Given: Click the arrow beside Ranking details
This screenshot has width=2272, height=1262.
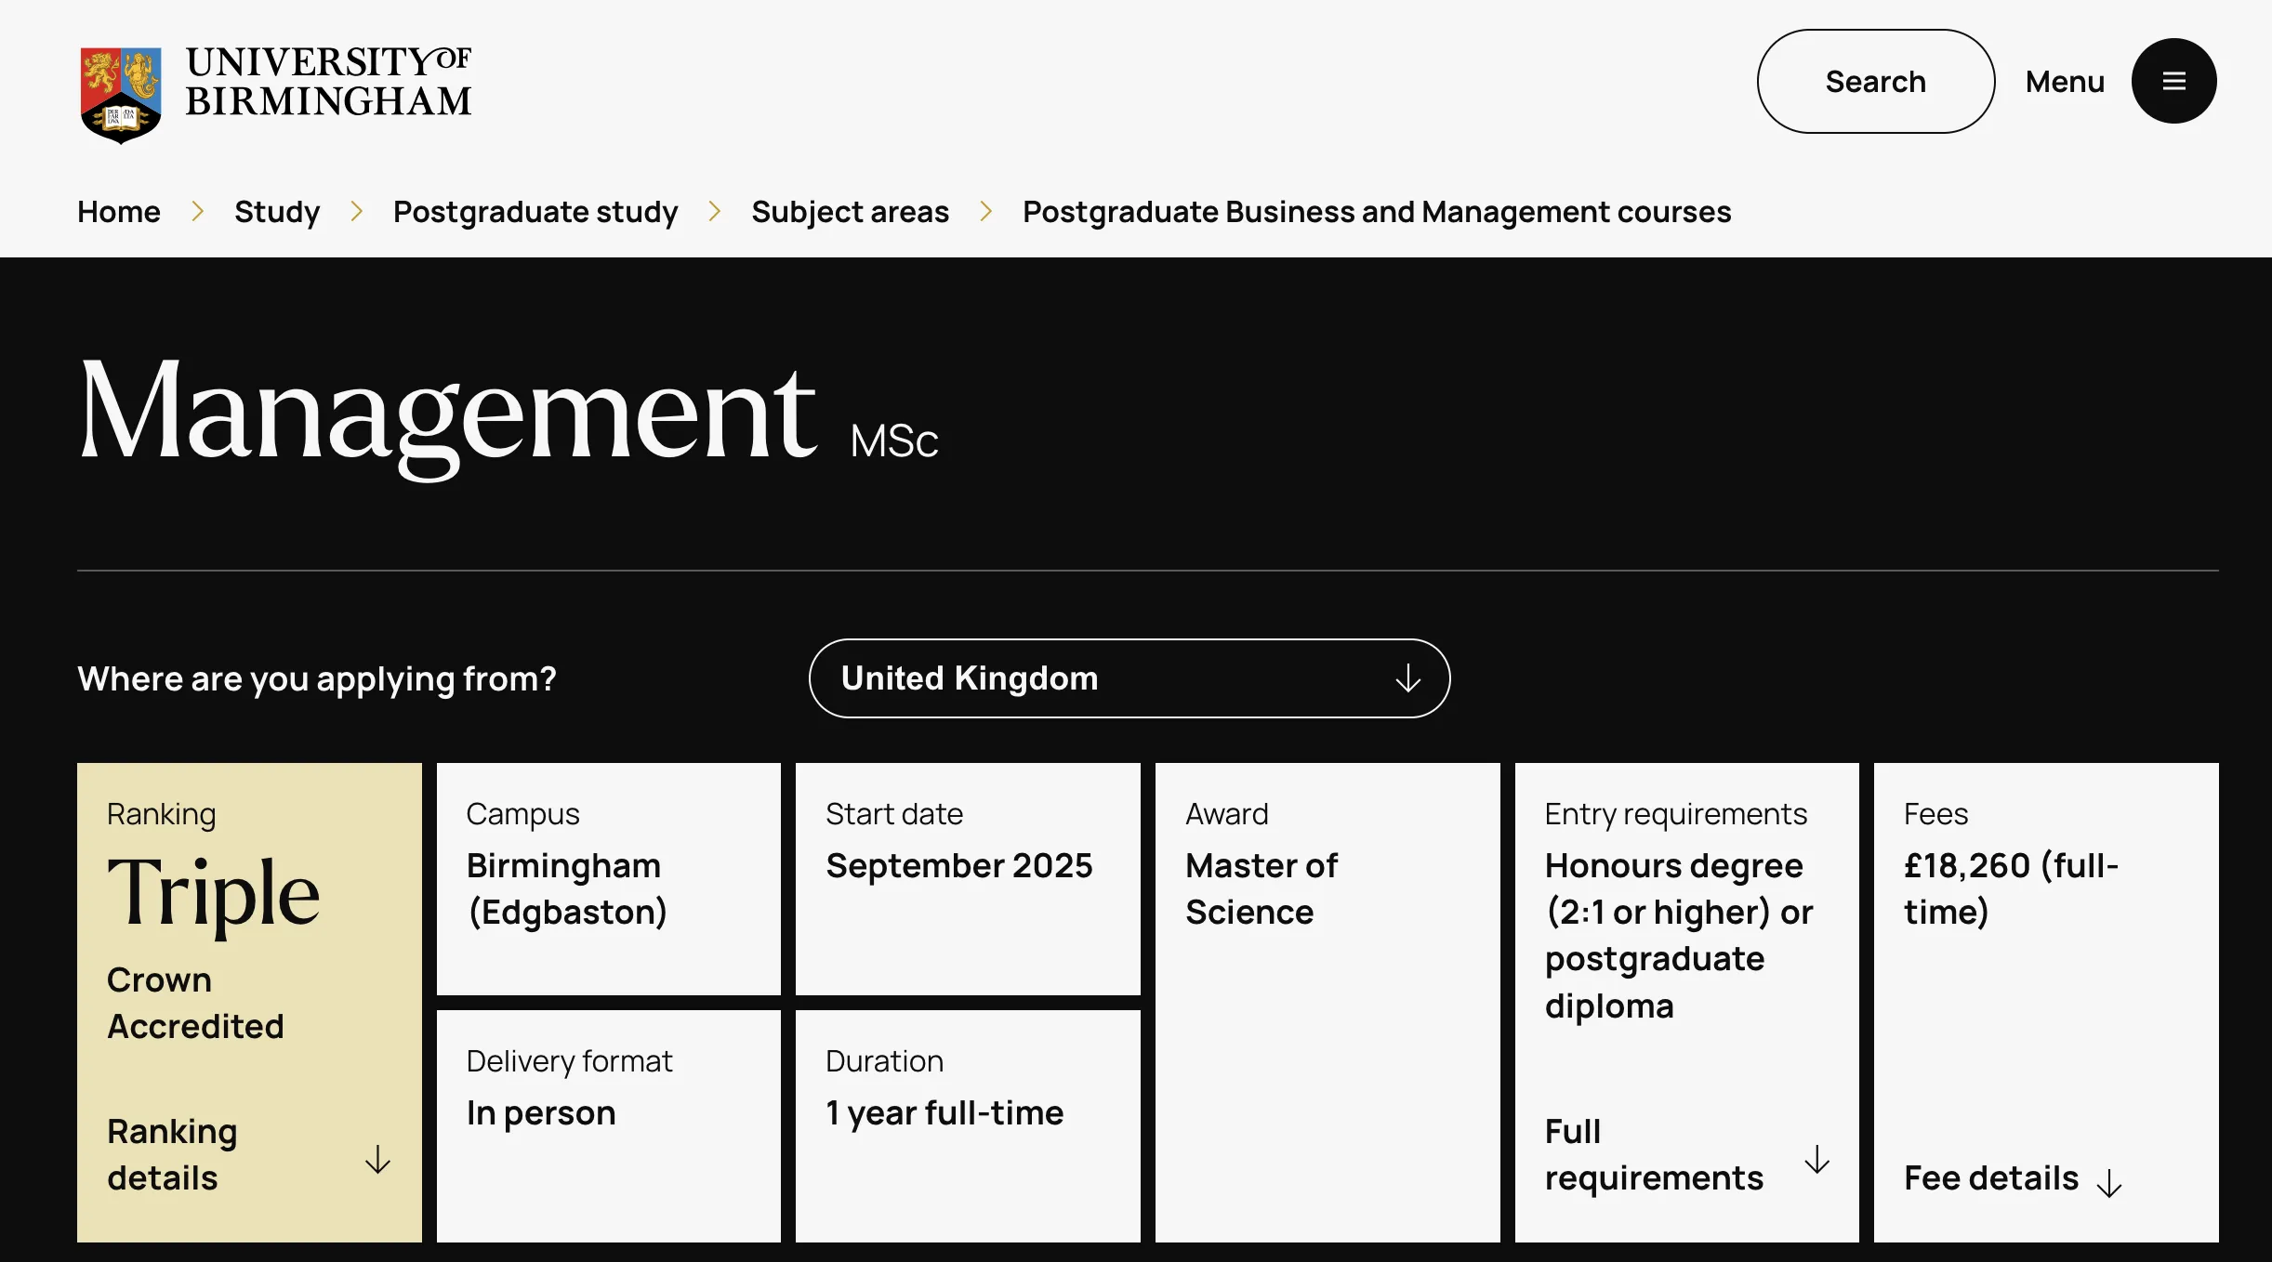Looking at the screenshot, I should [377, 1159].
